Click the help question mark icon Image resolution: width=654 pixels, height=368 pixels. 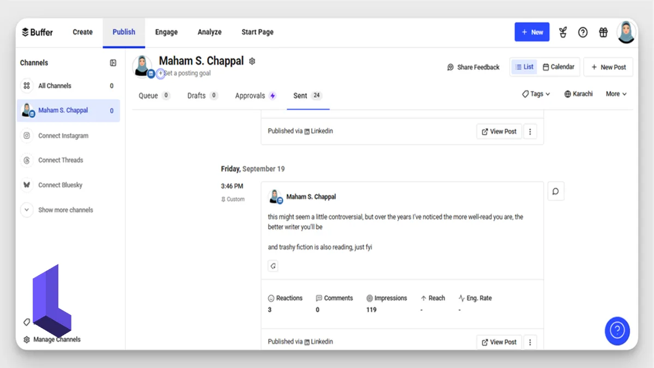click(583, 32)
